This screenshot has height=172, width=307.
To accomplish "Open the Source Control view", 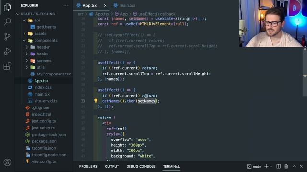I will pos(7,37).
